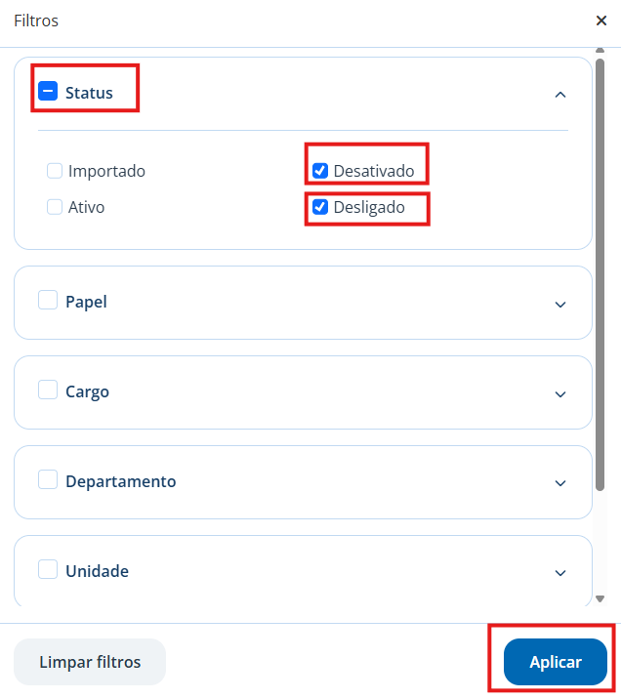Uncheck the Desligado checkbox
Screen dimensions: 621x699
coord(320,207)
